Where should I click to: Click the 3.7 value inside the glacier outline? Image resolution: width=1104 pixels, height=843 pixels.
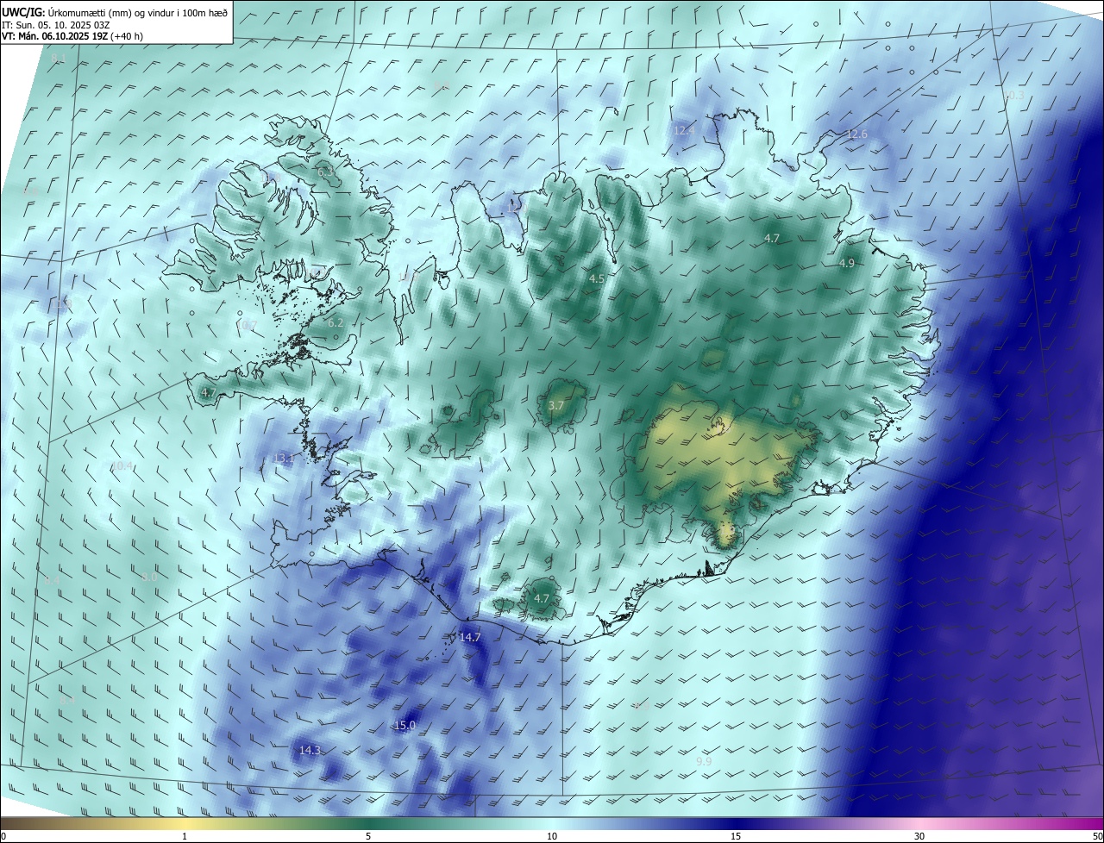pos(556,405)
